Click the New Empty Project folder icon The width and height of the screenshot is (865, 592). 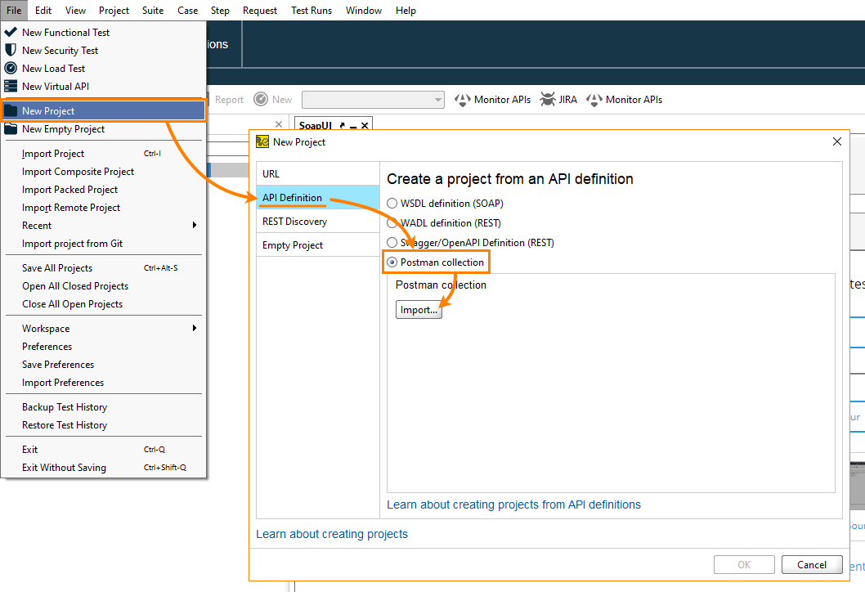(11, 129)
